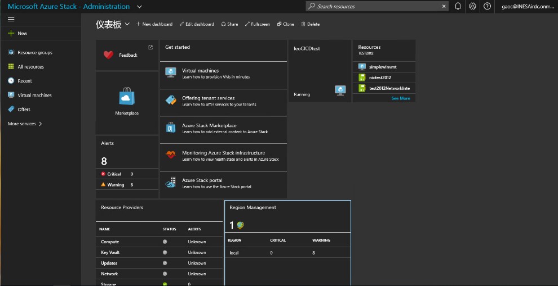Select the Updates resource provider row
Image resolution: width=558 pixels, height=286 pixels.
pyautogui.click(x=160, y=263)
